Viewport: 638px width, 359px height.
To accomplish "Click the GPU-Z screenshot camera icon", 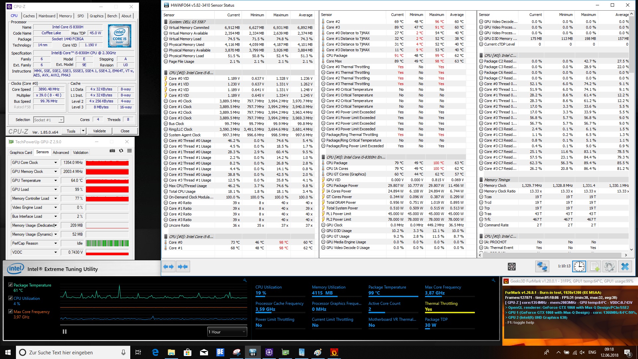I will (x=112, y=151).
